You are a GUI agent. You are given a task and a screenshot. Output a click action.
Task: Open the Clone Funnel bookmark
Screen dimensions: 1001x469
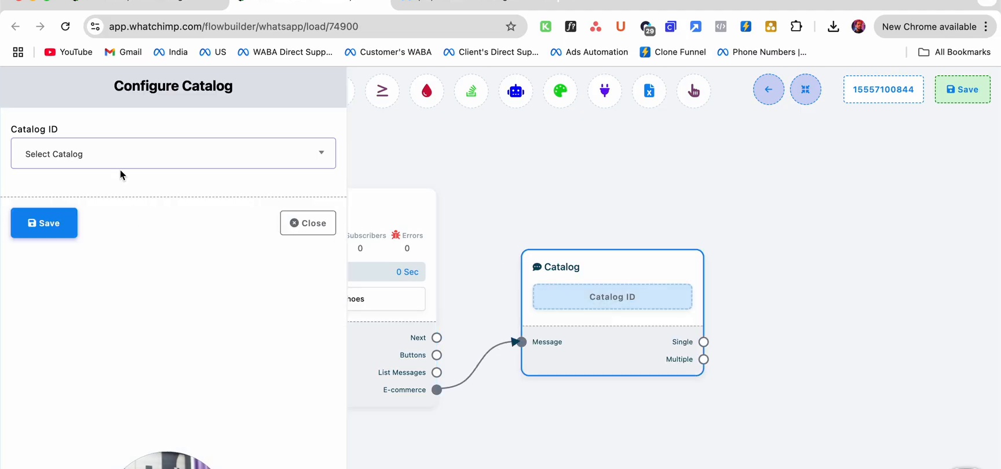coord(673,52)
